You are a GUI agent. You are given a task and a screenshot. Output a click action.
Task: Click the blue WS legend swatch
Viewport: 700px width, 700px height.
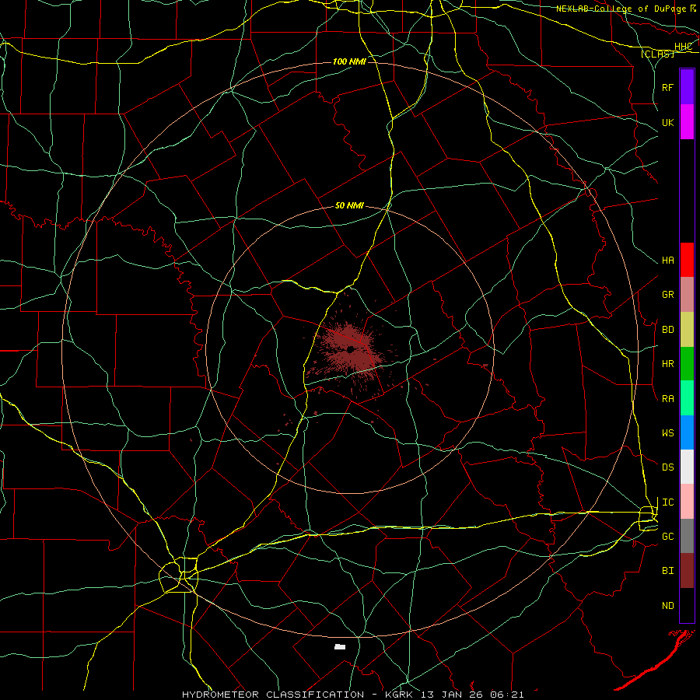(687, 432)
